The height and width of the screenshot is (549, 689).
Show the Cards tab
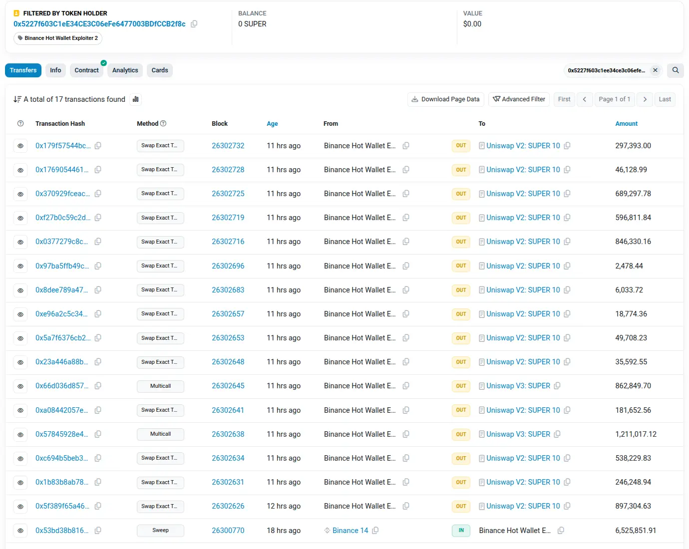(x=160, y=70)
